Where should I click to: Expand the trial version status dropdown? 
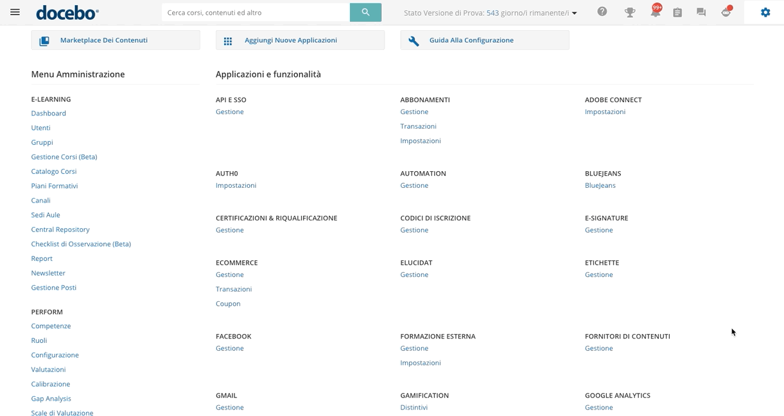click(x=574, y=13)
